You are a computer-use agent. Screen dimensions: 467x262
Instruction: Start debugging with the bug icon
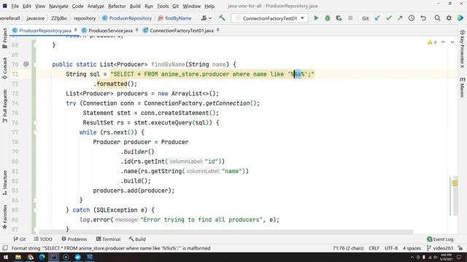[x=328, y=18]
